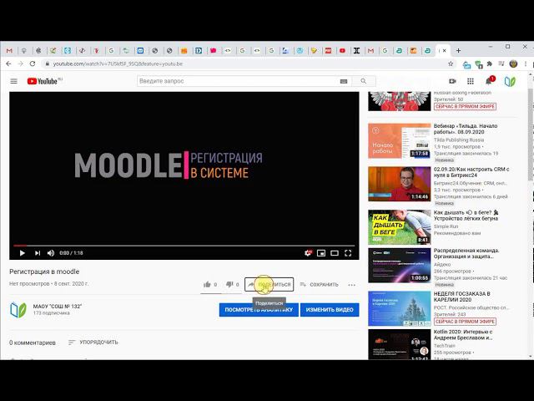Viewport: 534px width, 401px height.
Task: Open the Как дышать в беге thumbnail
Action: pos(400,227)
